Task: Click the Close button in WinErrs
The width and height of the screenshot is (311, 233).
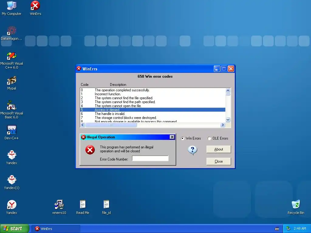Action: [219, 161]
